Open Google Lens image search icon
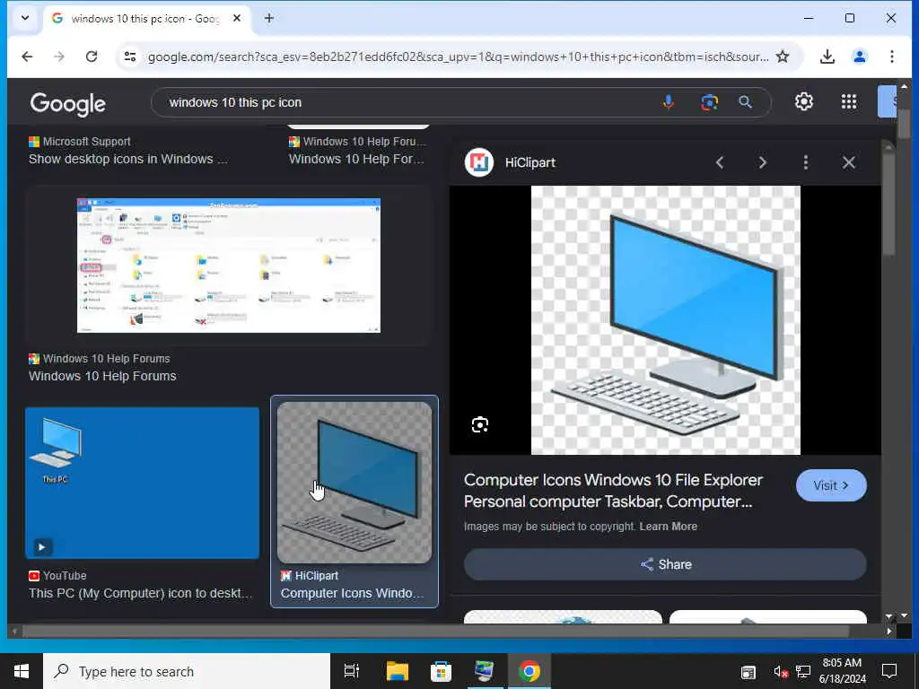Screen dimensions: 919x689 point(709,102)
